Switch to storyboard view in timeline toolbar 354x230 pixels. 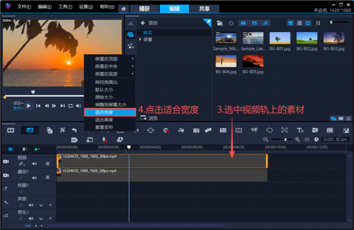pos(10,130)
